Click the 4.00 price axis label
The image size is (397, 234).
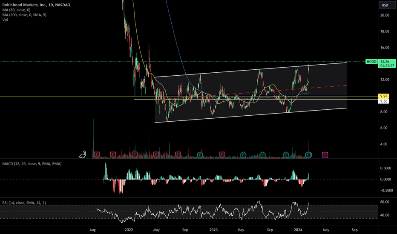385,144
